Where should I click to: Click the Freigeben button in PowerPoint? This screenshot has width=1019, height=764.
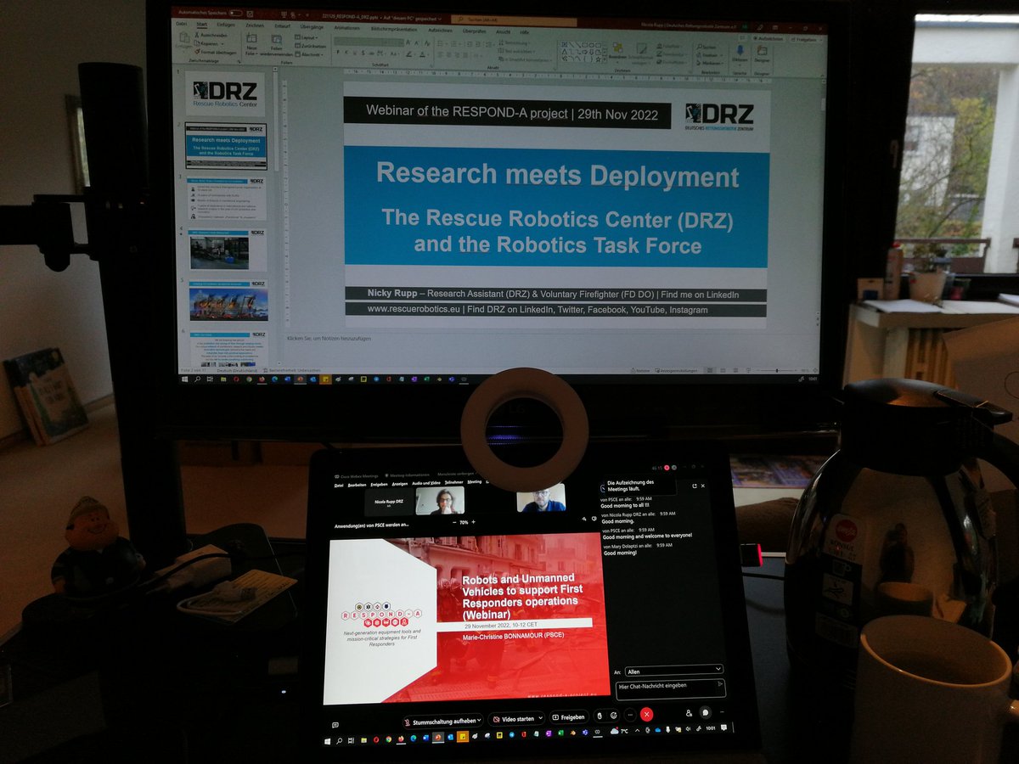point(807,40)
